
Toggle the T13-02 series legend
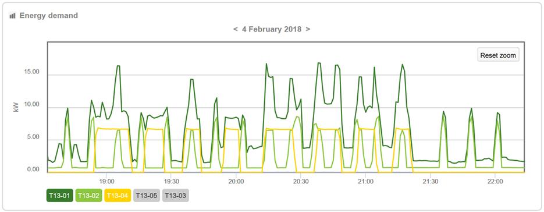point(88,196)
